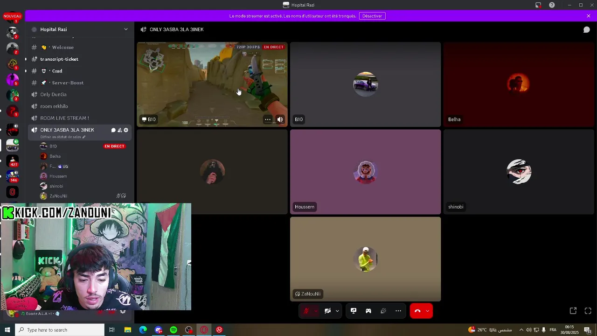Viewport: 597px width, 336px height.
Task: Share your screen button
Action: [x=354, y=311]
